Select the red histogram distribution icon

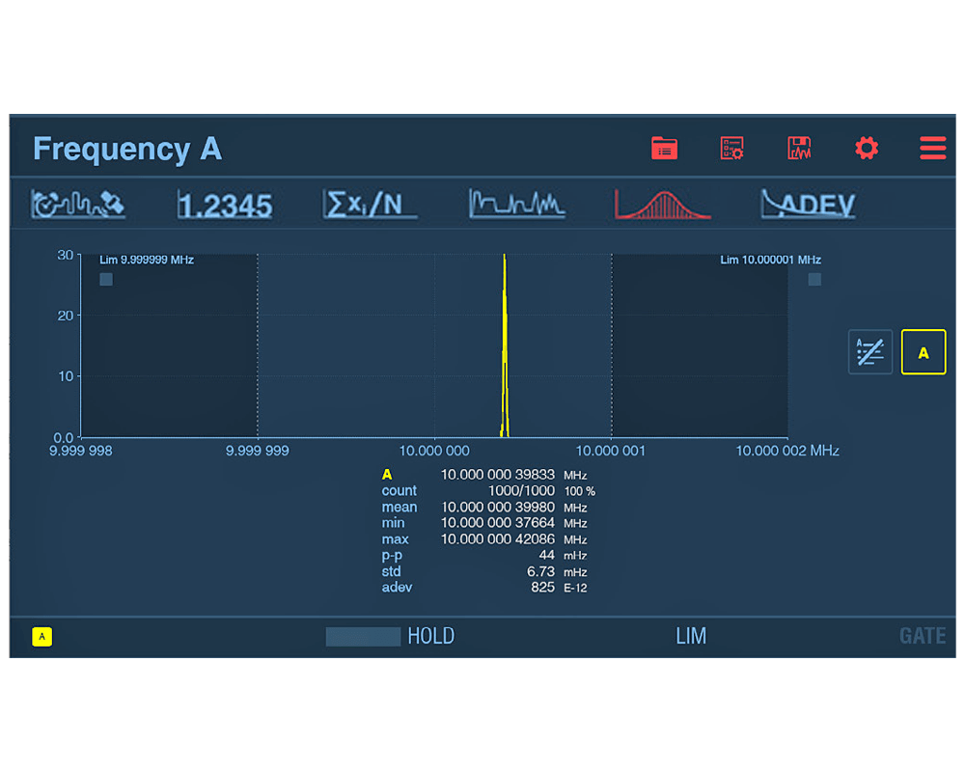coord(662,204)
